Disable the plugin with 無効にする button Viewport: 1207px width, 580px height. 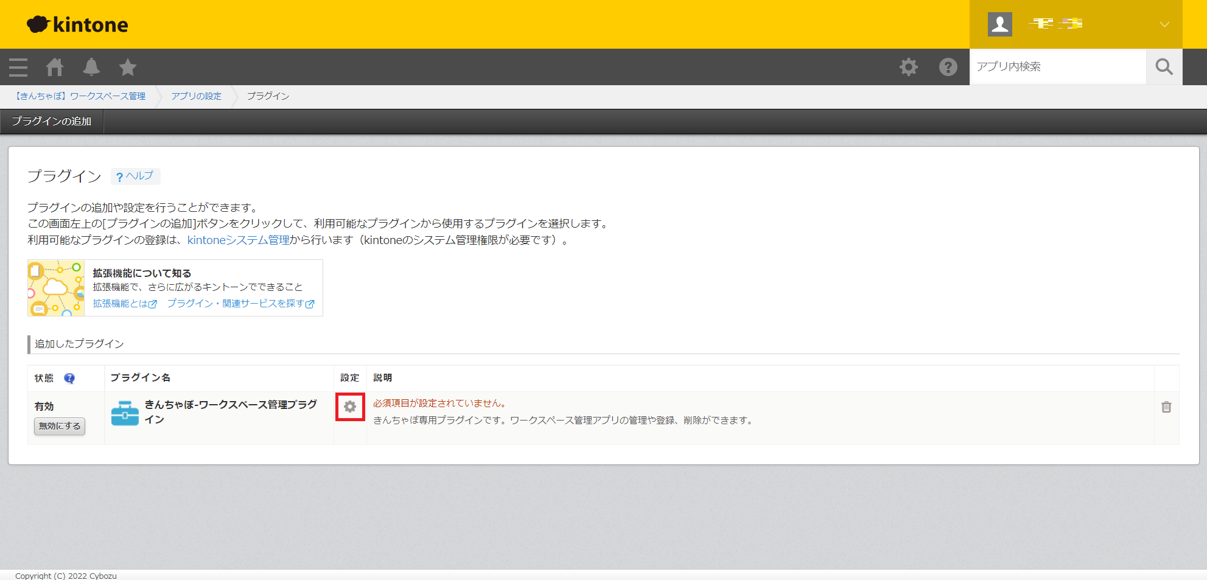click(60, 426)
